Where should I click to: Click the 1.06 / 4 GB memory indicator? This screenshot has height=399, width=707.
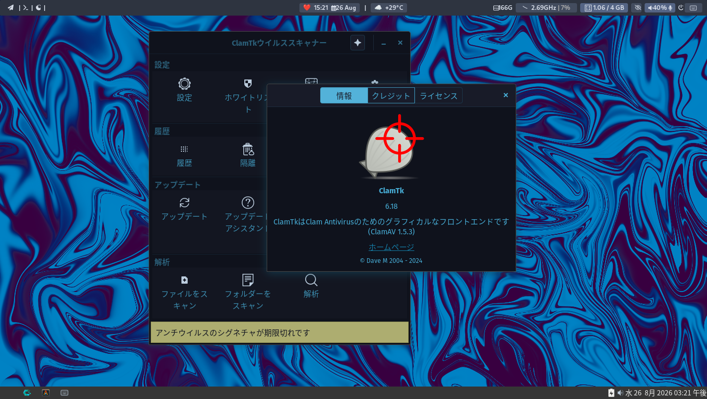(x=604, y=7)
